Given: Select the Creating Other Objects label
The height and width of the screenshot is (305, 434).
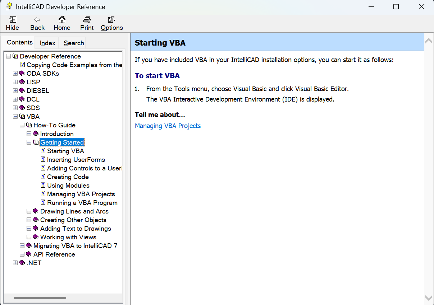Looking at the screenshot, I should [73, 220].
